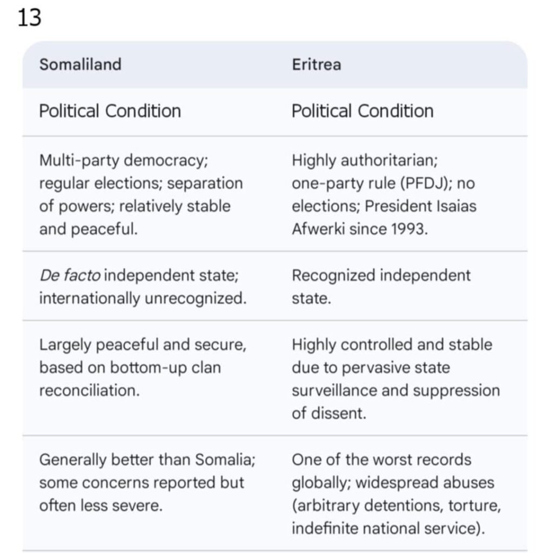The image size is (550, 553).
Task: Click the Highly authoritarian cell
Action: click(384, 194)
